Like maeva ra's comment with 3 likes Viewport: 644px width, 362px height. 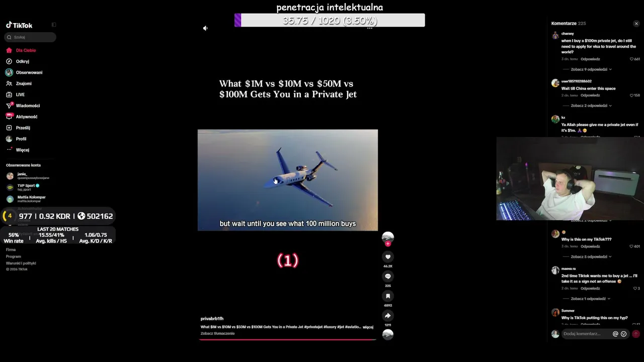pyautogui.click(x=635, y=288)
